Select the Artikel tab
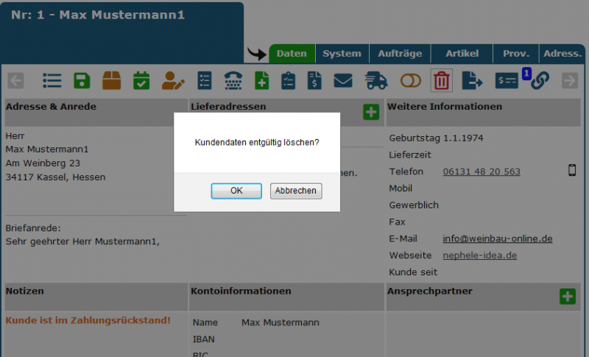 coord(462,54)
